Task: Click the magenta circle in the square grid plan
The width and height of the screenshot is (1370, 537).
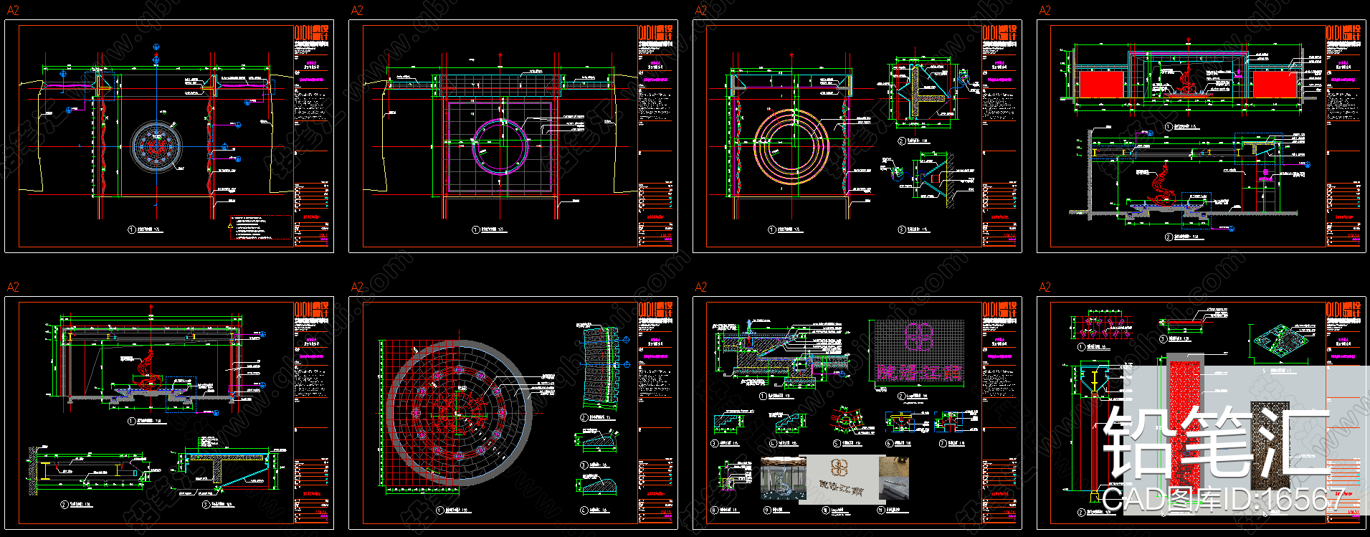Action: (x=500, y=146)
